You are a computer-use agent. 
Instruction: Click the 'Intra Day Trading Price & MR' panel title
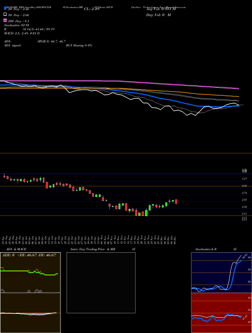click(93, 249)
